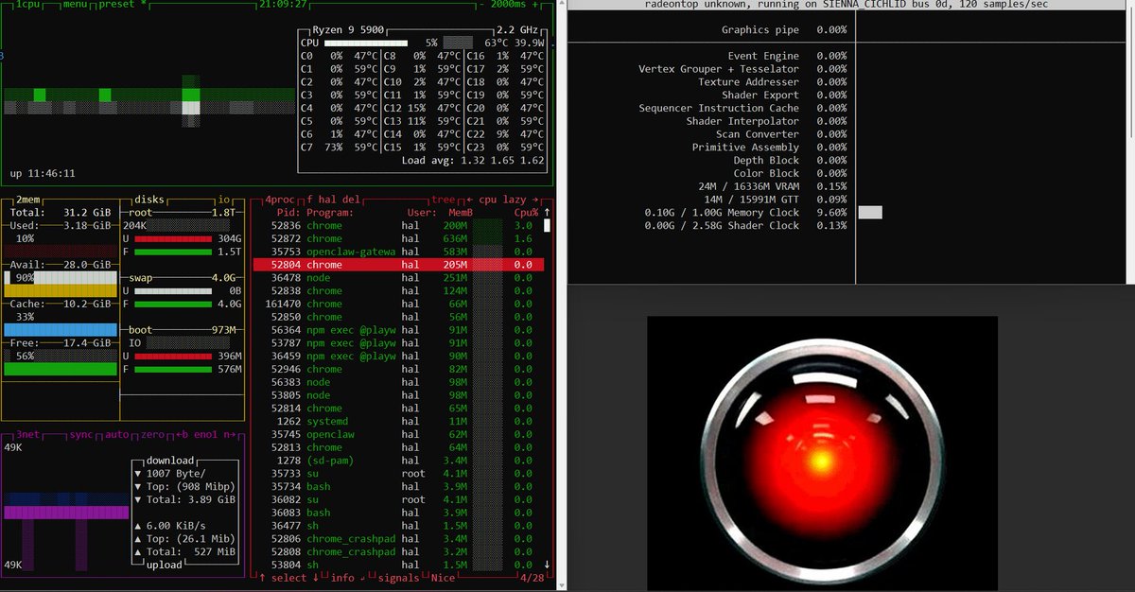
Task: Select chrome process PID 161470
Action: tap(399, 304)
